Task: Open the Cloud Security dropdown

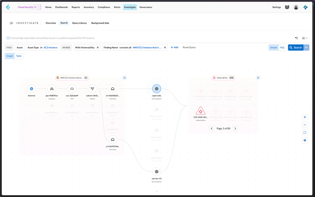Action: click(27, 7)
